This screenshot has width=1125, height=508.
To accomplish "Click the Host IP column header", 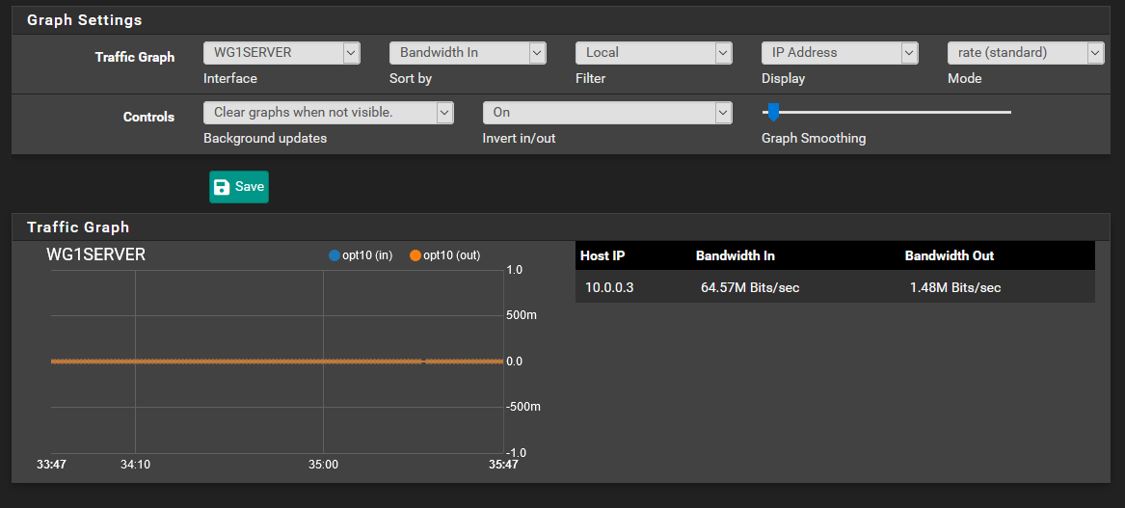I will [x=603, y=255].
